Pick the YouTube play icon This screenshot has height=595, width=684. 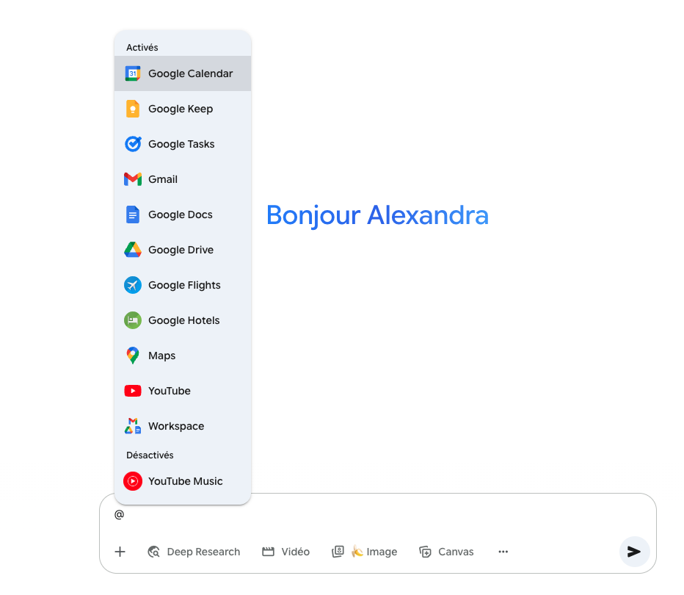133,391
